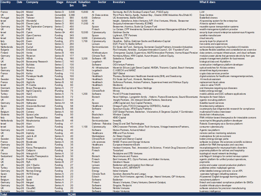Select the Penelope Health cell
261x196 pixels.
point(34,76)
